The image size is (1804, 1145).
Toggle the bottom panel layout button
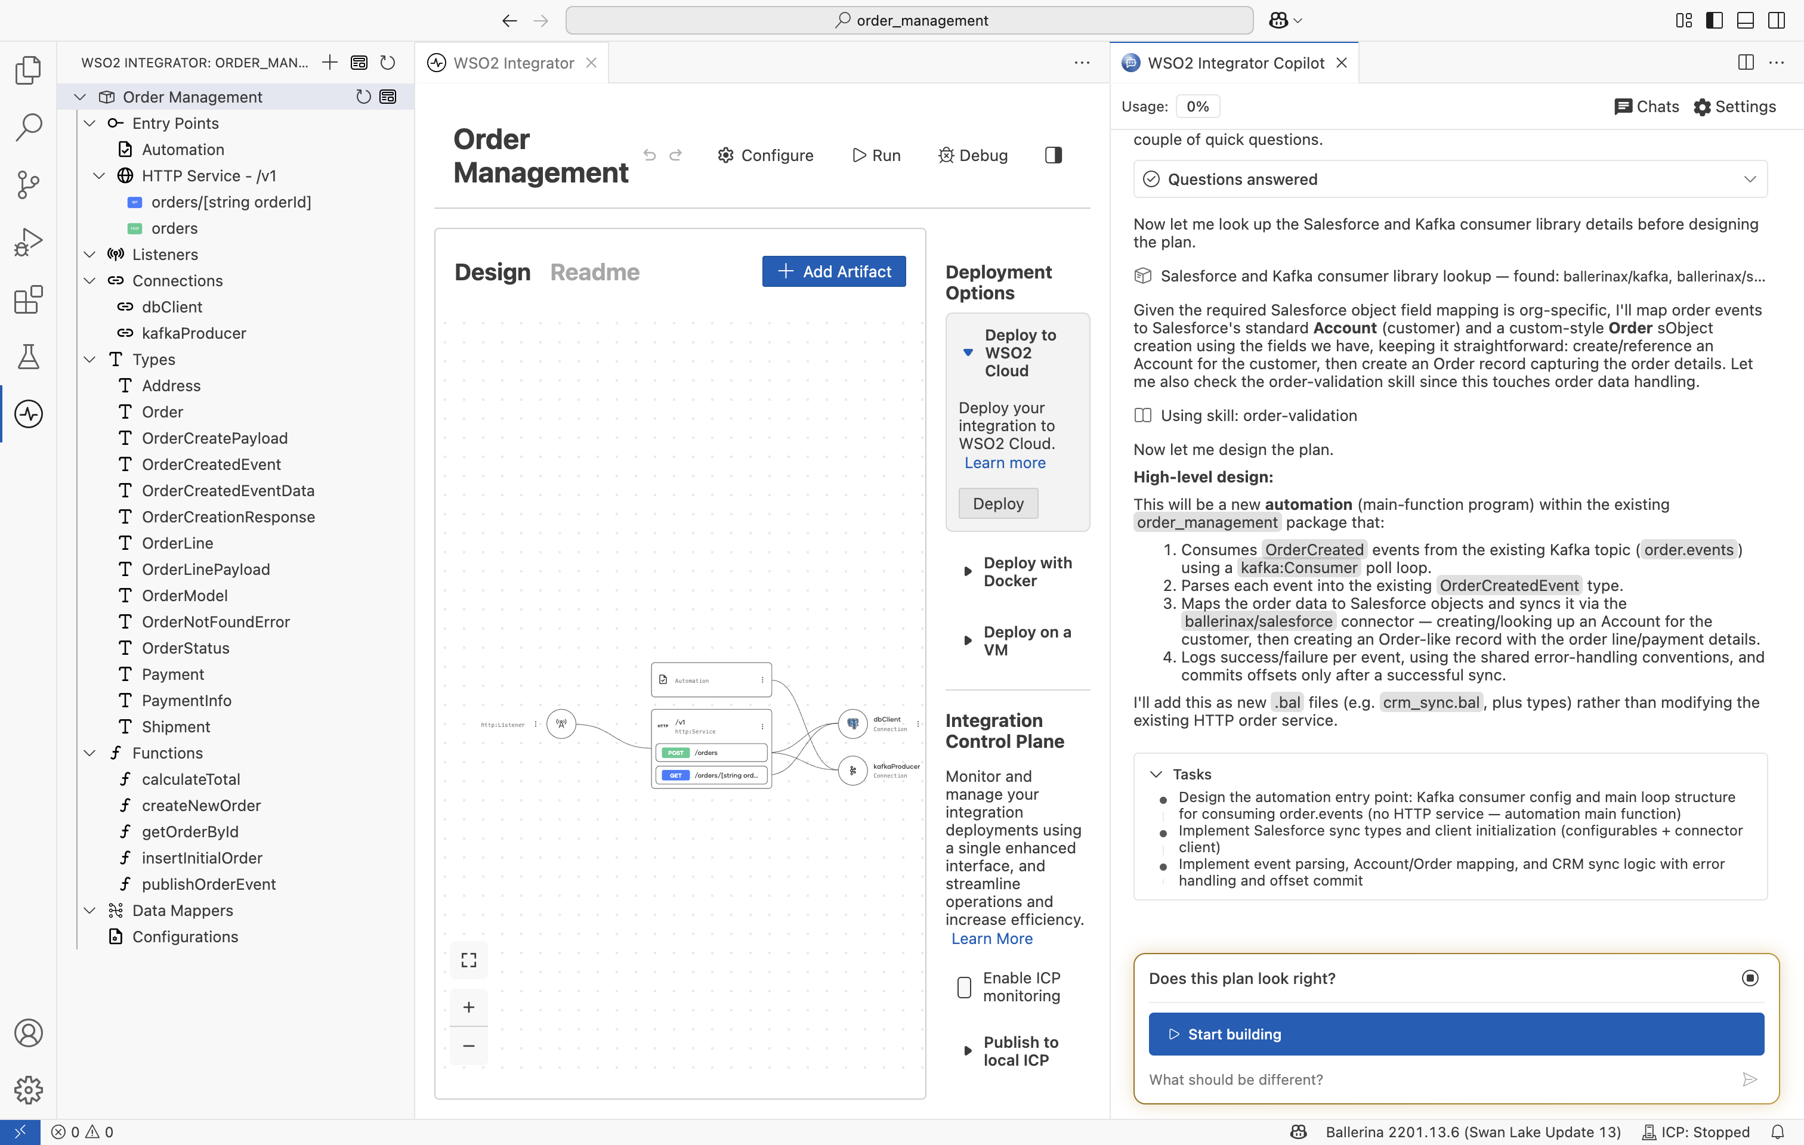(1746, 20)
